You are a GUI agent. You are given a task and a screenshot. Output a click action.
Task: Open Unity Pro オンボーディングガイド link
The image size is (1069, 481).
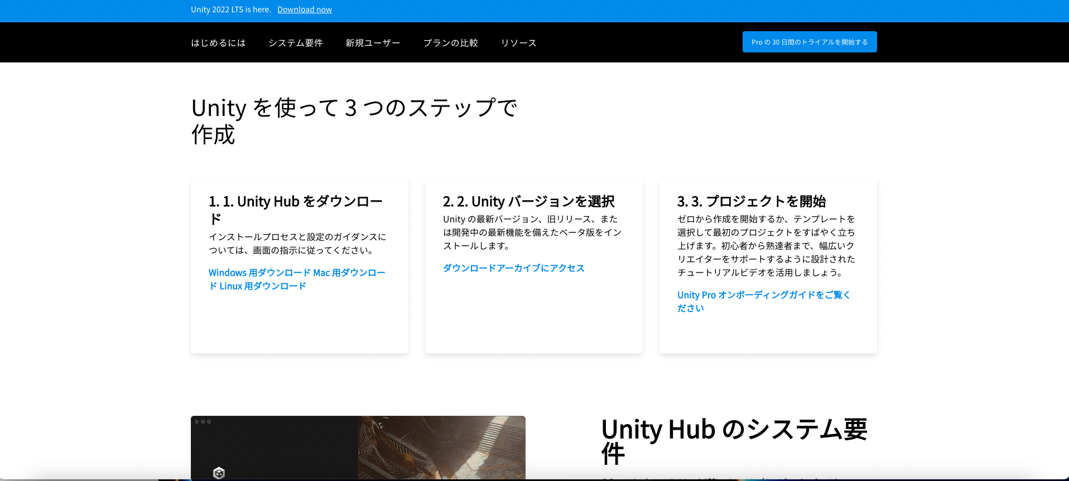click(x=764, y=302)
